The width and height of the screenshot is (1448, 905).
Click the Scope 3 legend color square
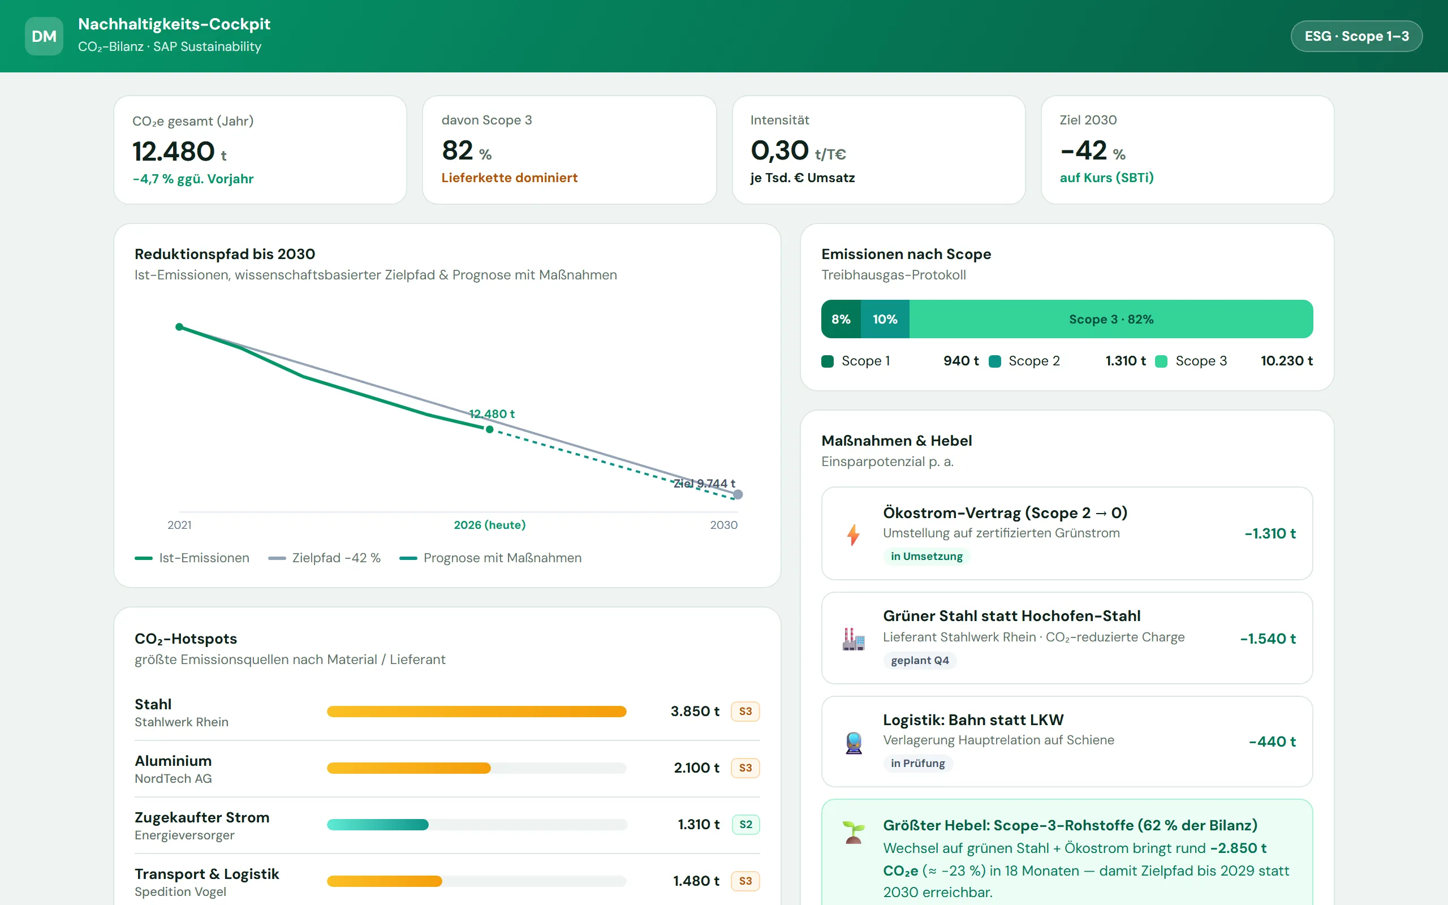pyautogui.click(x=1161, y=361)
